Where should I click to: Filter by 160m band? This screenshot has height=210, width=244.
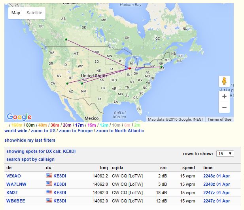tap(17, 125)
